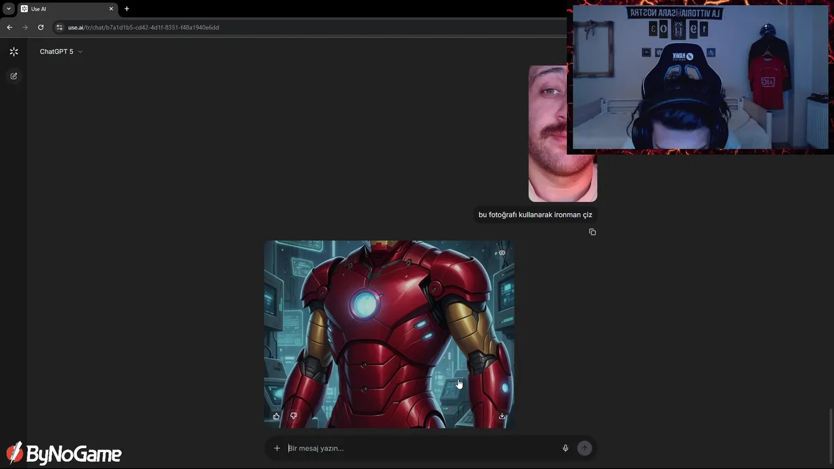Open the tab search dropdown arrow
834x469 pixels.
[8, 9]
